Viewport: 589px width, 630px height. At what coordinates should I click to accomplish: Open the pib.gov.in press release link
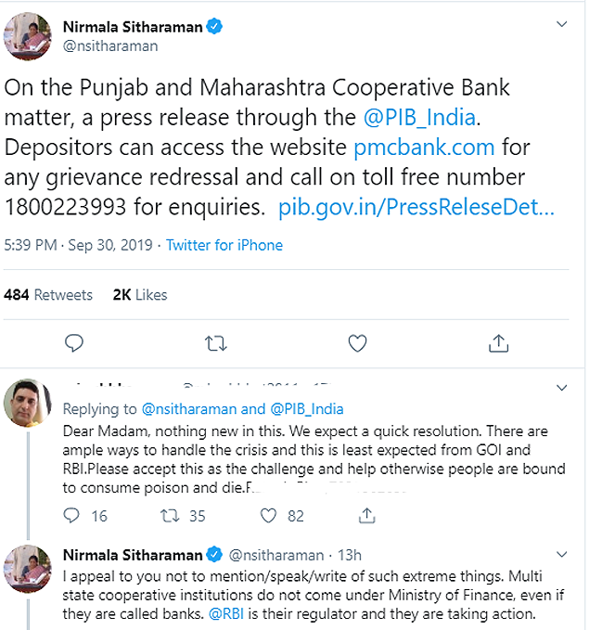coord(416,207)
